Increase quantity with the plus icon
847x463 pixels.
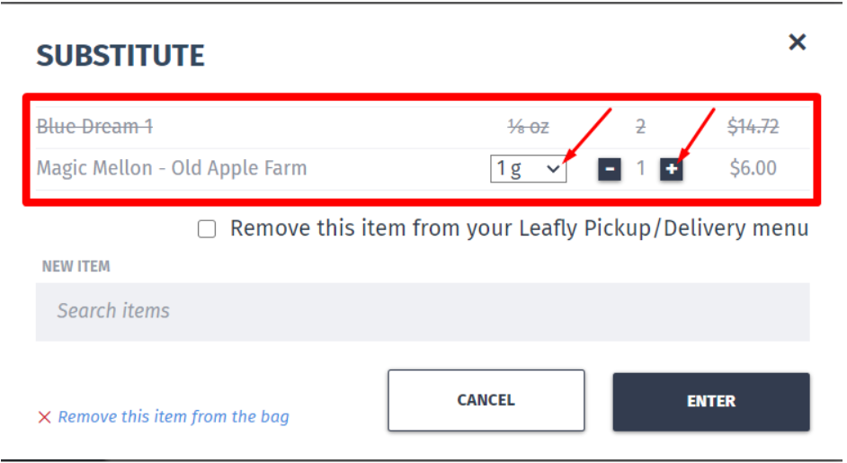(672, 169)
